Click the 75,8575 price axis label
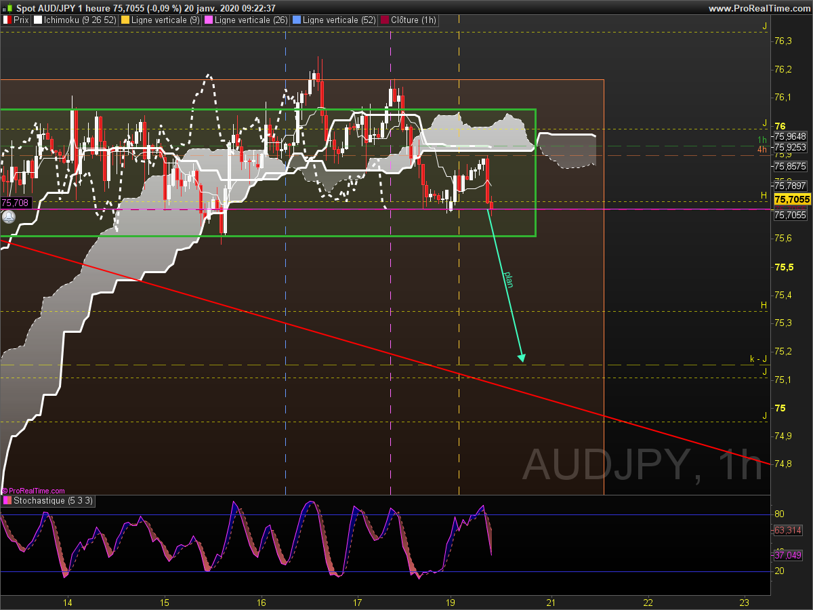The height and width of the screenshot is (610, 813). point(790,166)
